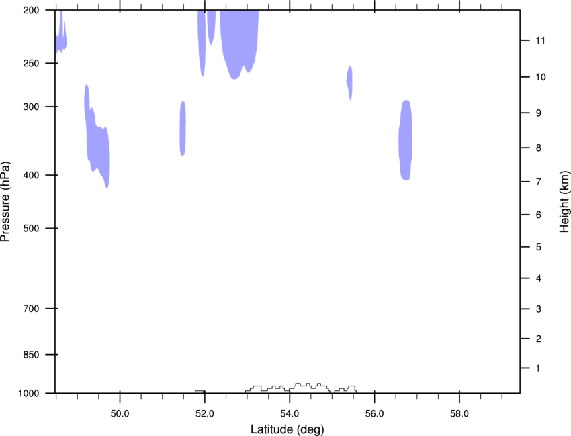Image resolution: width=571 pixels, height=436 pixels.
Task: Click the 3 km height label
Action: pyautogui.click(x=539, y=309)
